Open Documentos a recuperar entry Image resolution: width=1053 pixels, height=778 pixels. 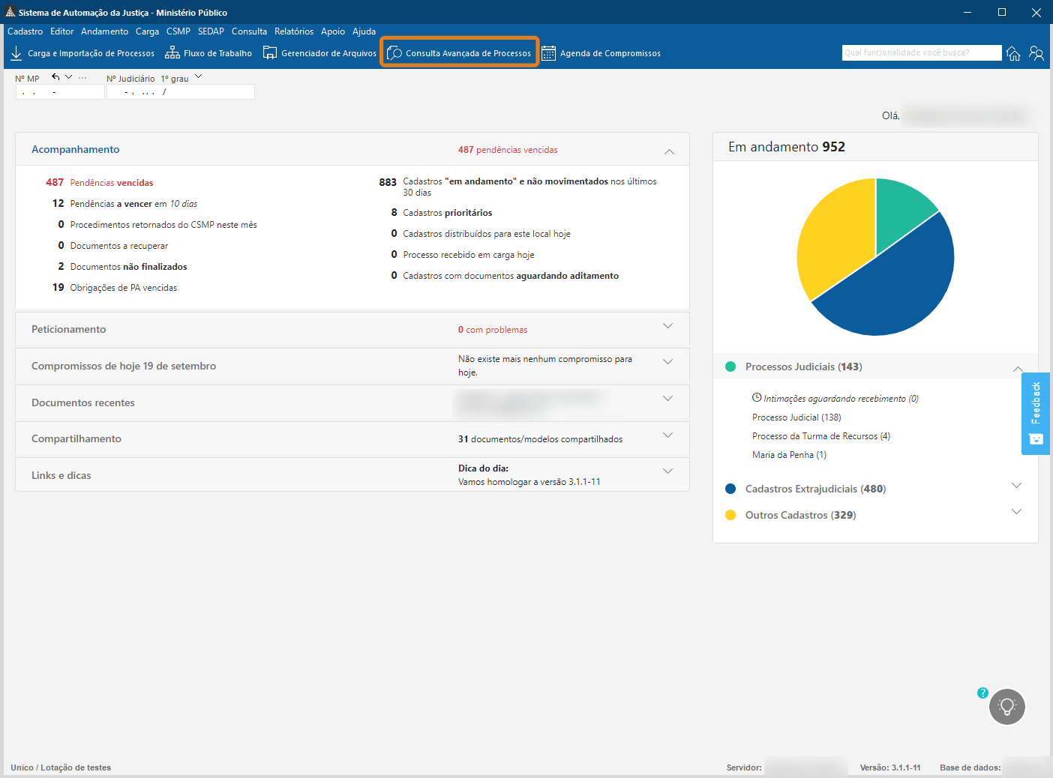tap(112, 246)
